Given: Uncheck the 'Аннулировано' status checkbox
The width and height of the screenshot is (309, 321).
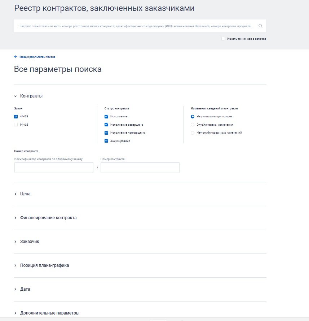Looking at the screenshot, I should tap(106, 141).
